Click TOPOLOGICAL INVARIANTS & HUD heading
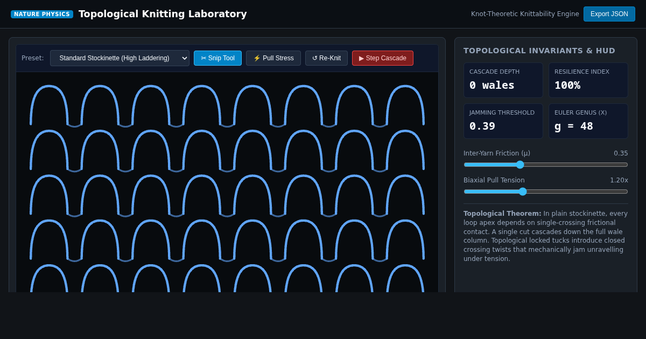Screen dimensions: 646x339 point(539,51)
